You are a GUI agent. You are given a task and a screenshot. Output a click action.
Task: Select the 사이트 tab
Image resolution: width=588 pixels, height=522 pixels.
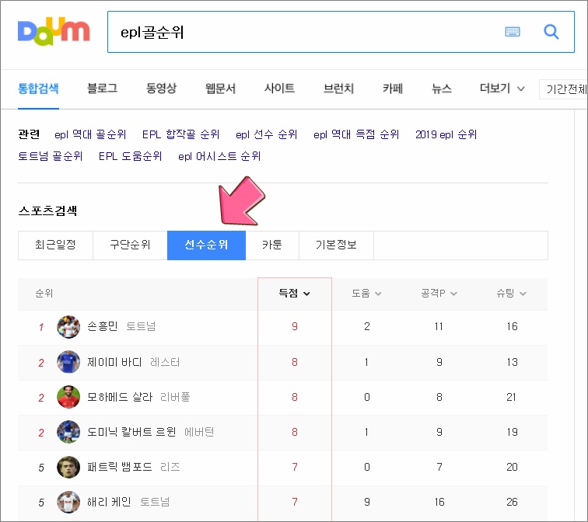279,89
